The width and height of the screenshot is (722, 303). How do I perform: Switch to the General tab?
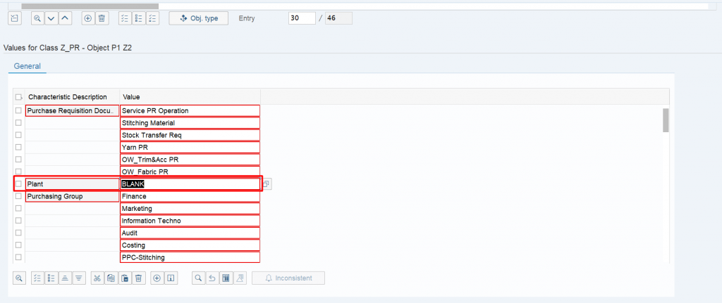point(27,66)
